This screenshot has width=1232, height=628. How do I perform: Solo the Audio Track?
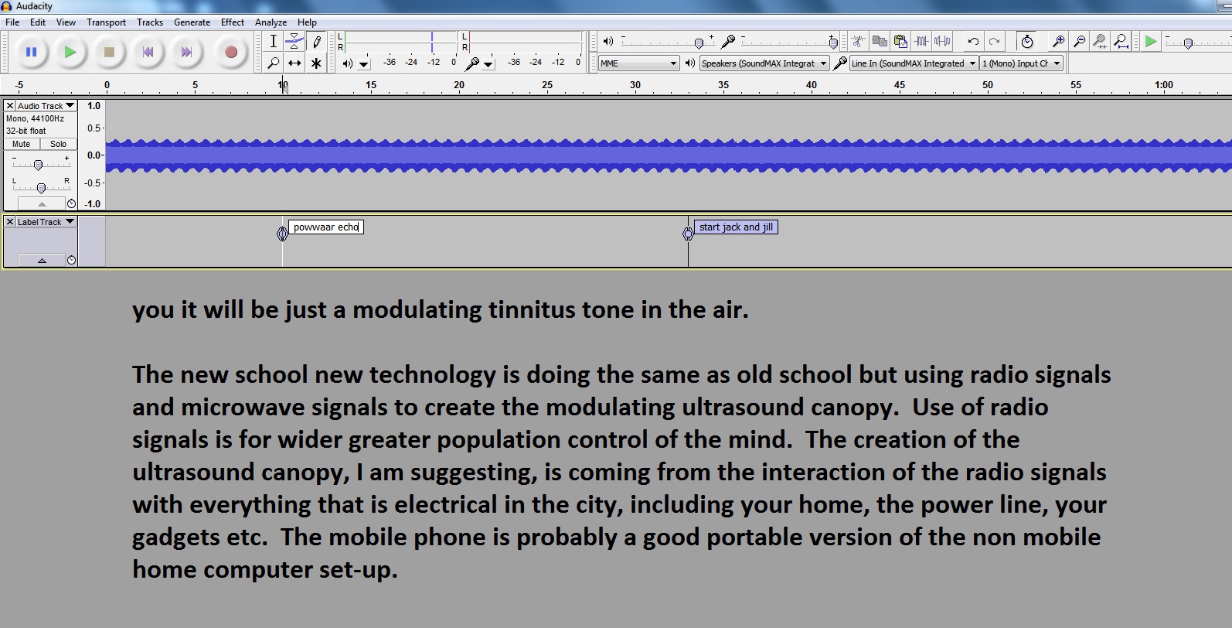point(59,144)
